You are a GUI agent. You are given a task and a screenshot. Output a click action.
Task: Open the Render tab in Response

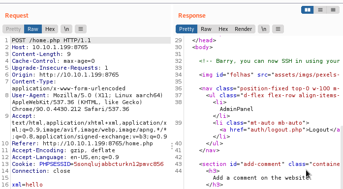click(243, 29)
